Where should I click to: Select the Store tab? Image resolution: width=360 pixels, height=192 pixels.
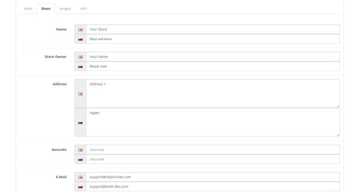[46, 8]
